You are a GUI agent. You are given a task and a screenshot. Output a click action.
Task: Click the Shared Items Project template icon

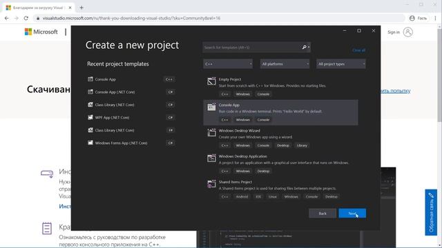tap(211, 184)
